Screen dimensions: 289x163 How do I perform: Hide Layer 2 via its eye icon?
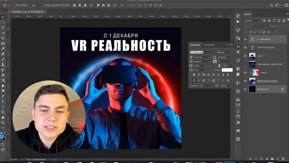[x=245, y=72]
